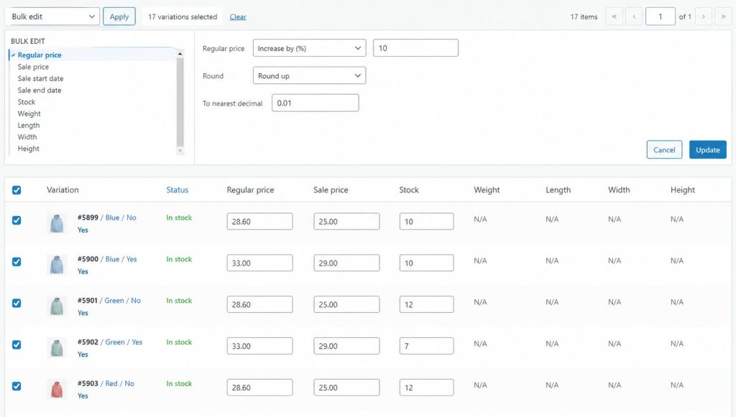Sort by Status column header

pos(177,189)
